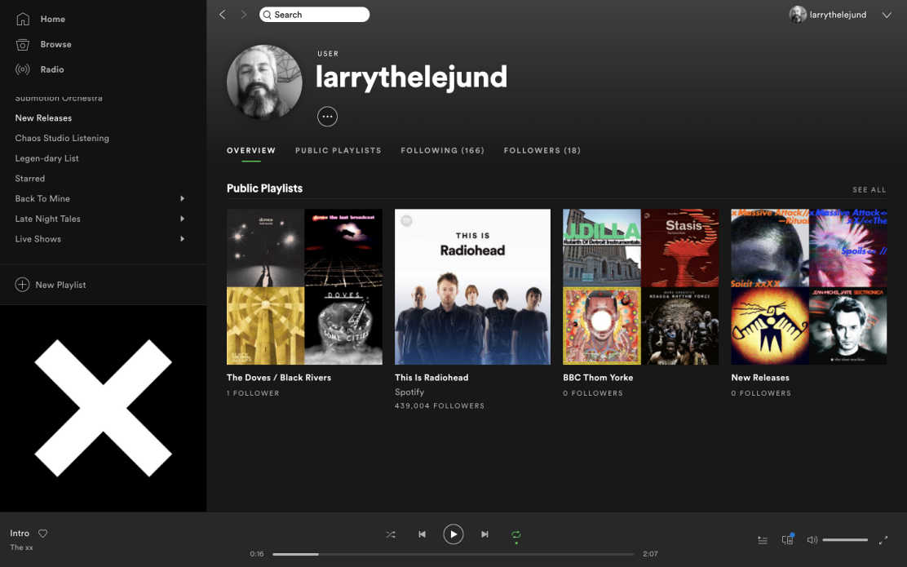
Task: Click the track duration 2:07
Action: [x=650, y=554]
